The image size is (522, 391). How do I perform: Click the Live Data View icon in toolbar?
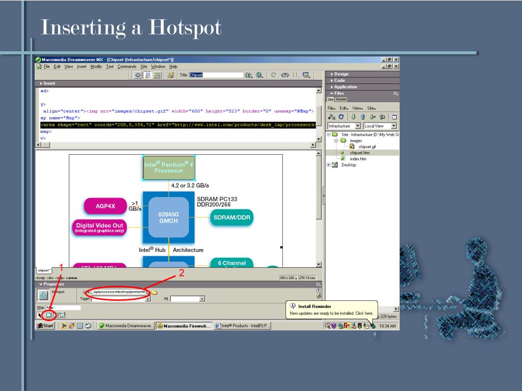pos(171,75)
